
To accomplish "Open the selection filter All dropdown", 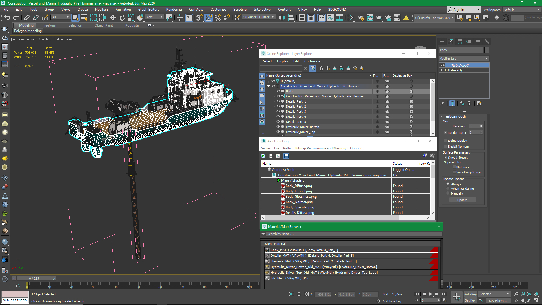I will (60, 17).
